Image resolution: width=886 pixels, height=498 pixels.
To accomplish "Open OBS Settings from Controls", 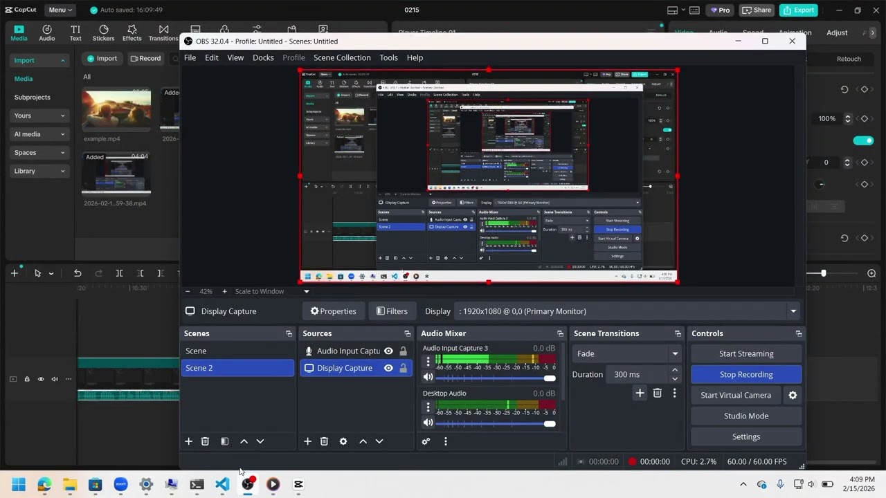I will [746, 436].
